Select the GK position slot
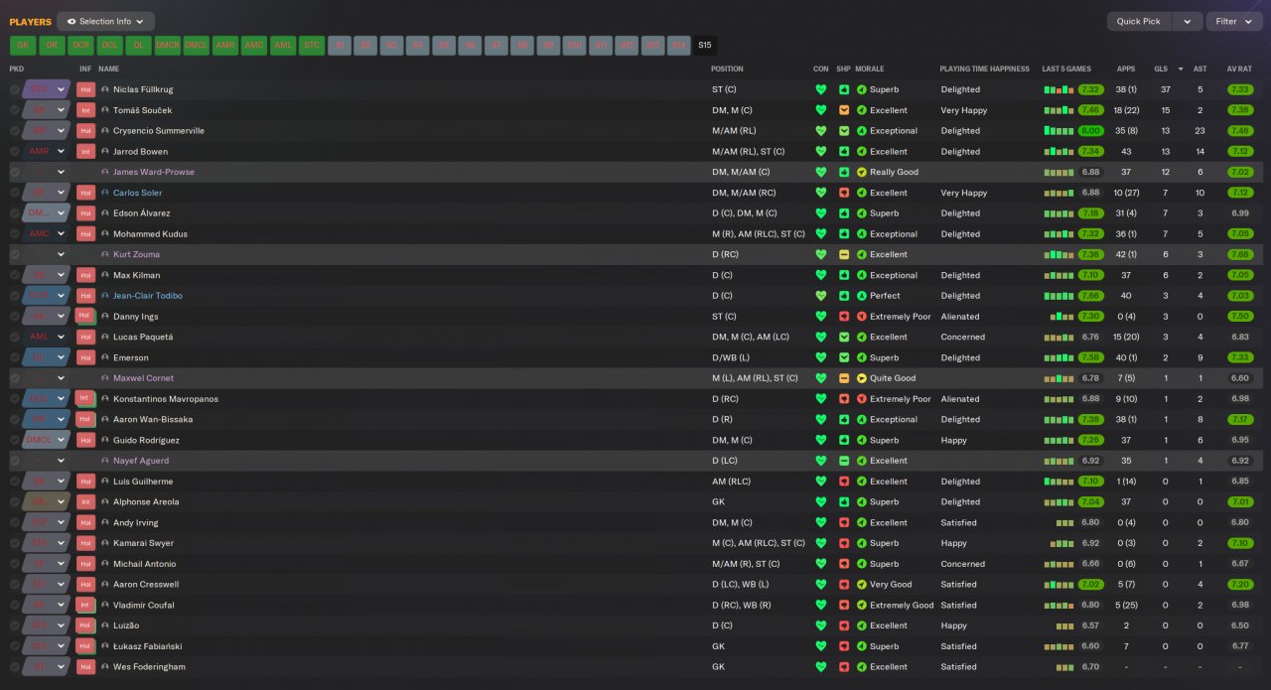The height and width of the screenshot is (690, 1271). (23, 45)
